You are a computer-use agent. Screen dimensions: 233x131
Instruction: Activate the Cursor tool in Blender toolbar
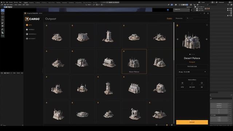3,13
